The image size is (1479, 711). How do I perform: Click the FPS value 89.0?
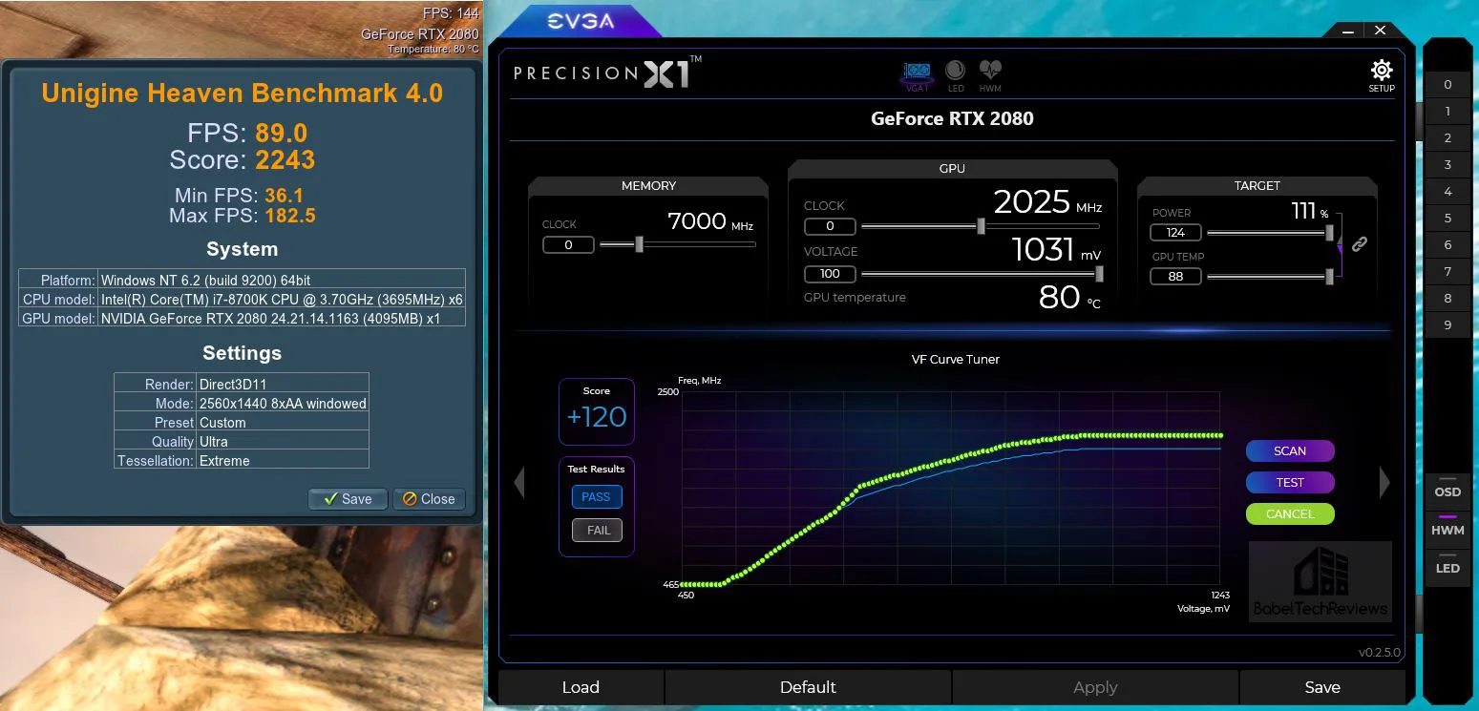point(281,133)
